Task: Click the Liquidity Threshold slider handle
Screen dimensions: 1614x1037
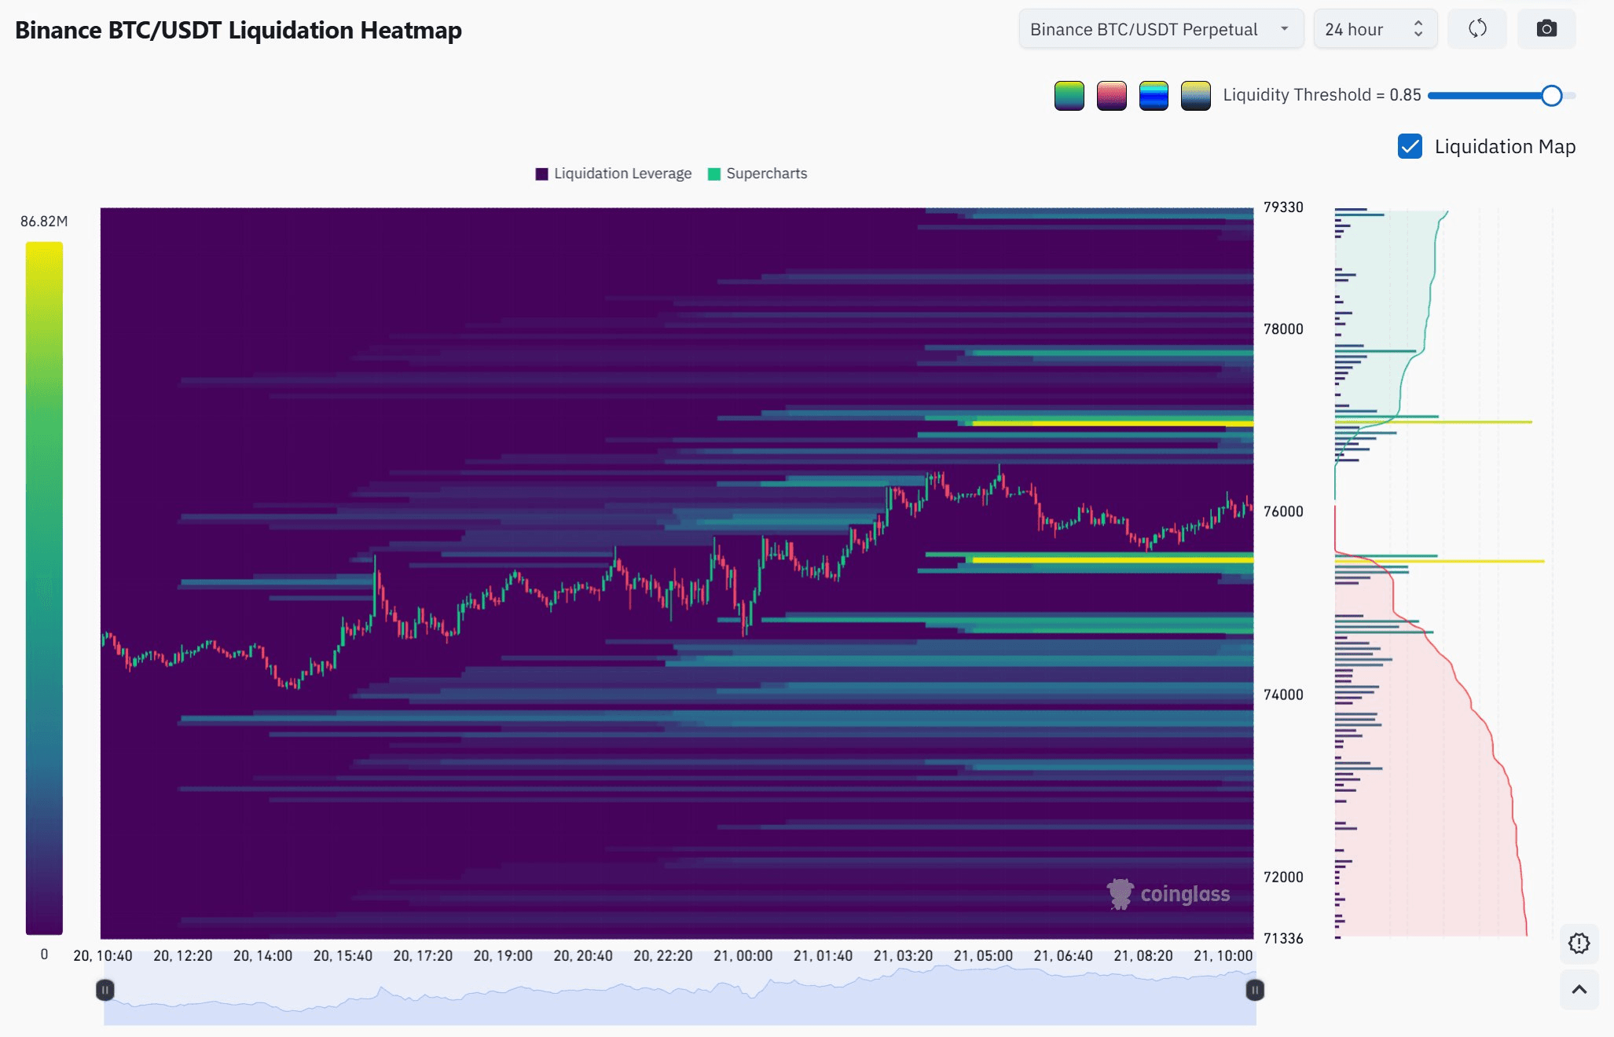Action: click(x=1551, y=96)
